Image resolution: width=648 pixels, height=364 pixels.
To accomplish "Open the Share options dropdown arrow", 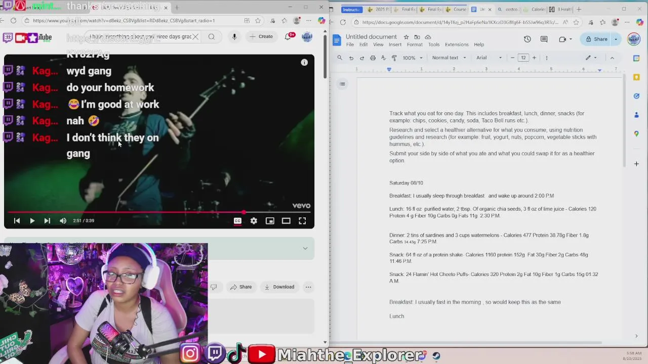I will (616, 39).
